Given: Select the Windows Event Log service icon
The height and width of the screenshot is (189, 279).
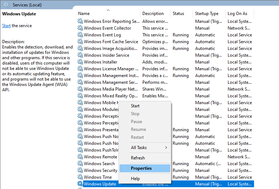Looking at the screenshot, I should pos(80,35).
